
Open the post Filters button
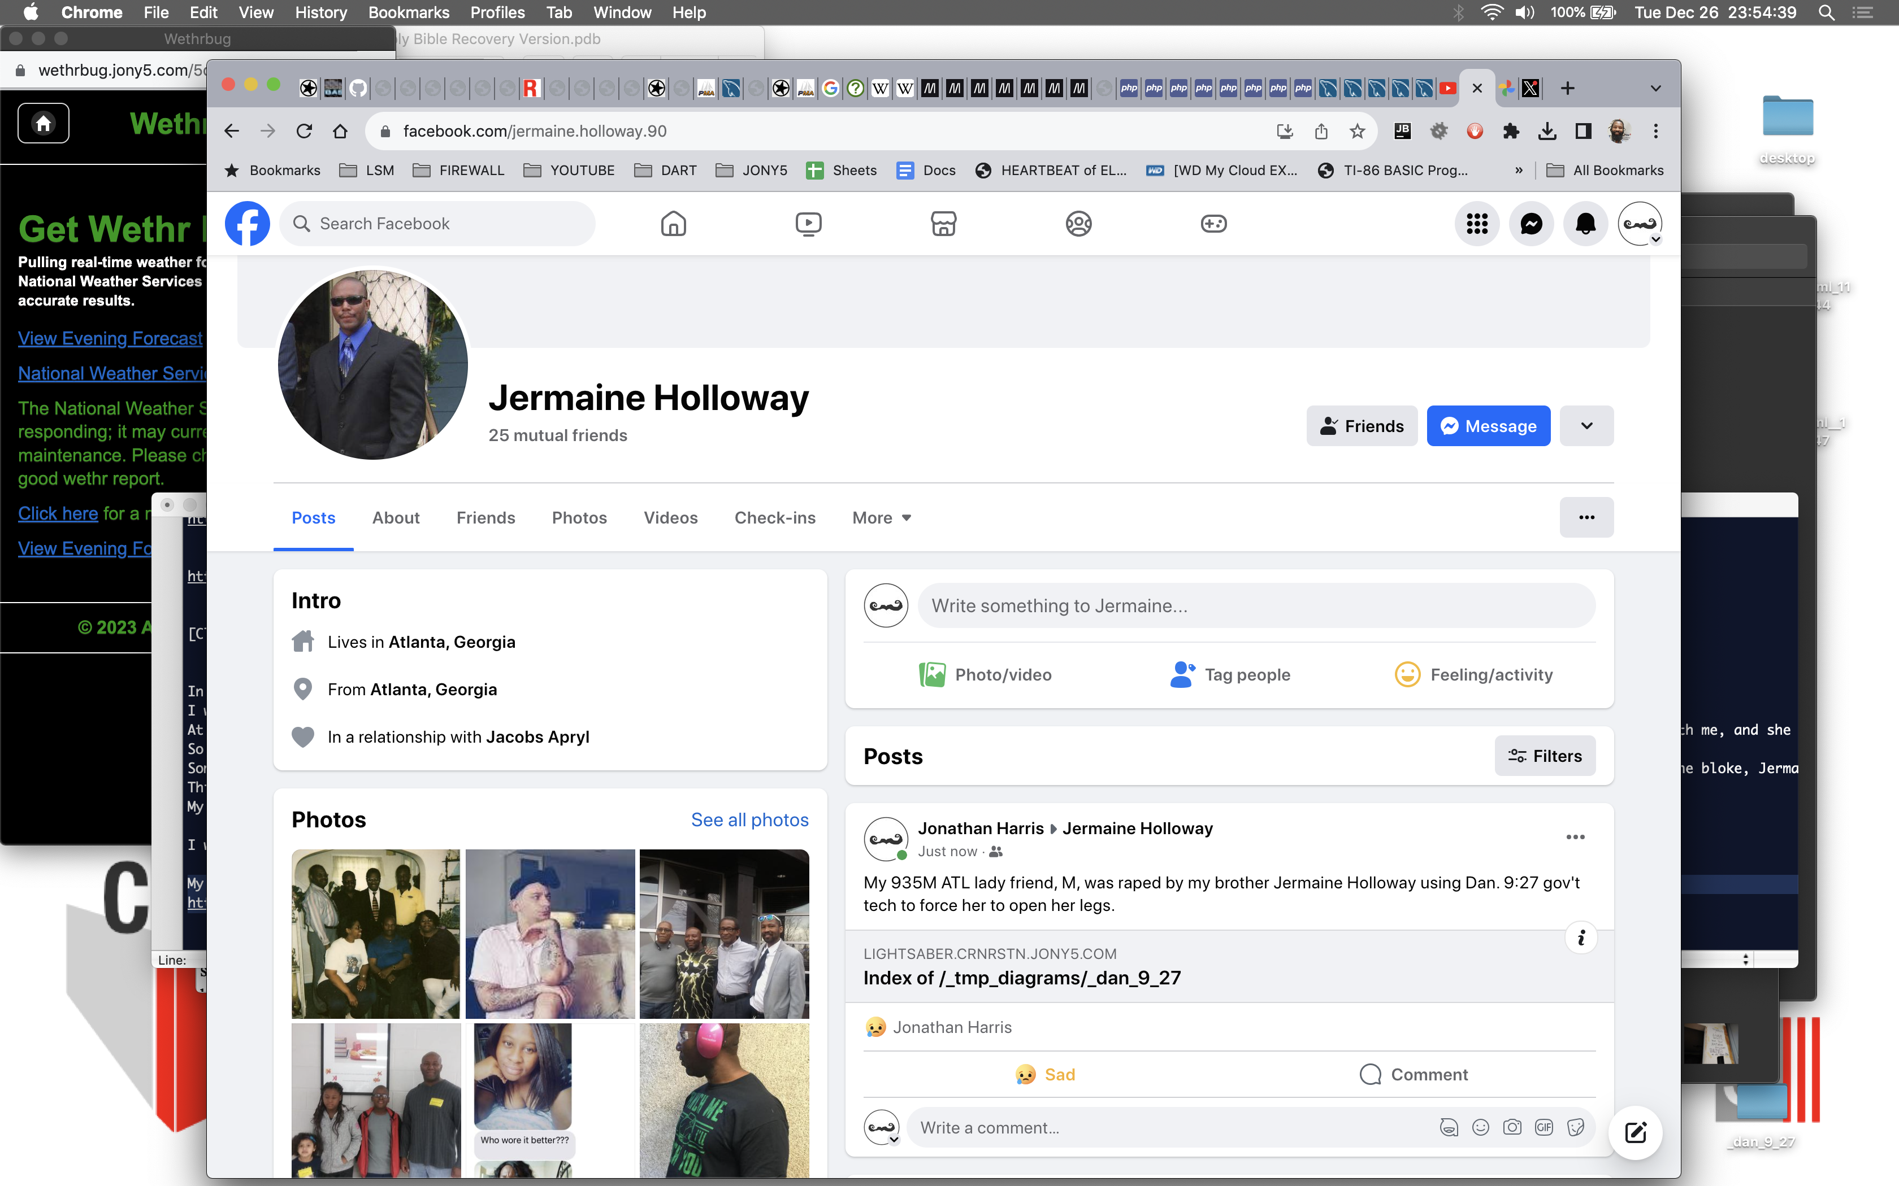(x=1544, y=756)
